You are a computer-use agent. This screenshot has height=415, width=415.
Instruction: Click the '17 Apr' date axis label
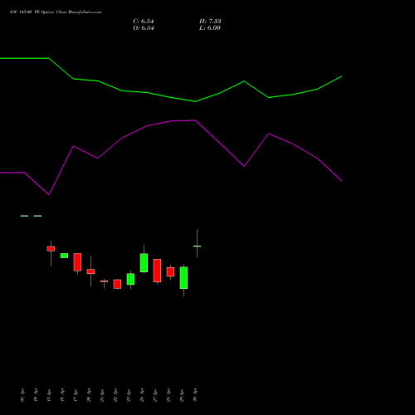pos(76,395)
